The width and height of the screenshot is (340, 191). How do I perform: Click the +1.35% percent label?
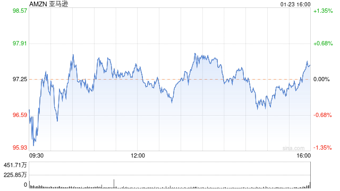323,11
